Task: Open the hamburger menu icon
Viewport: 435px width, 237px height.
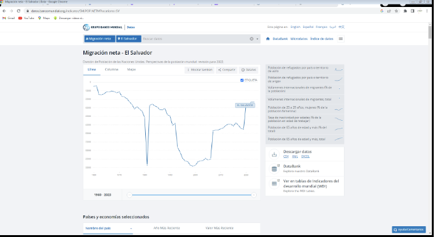Action: click(x=341, y=39)
